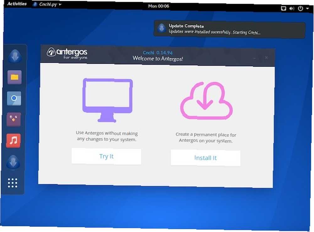The height and width of the screenshot is (232, 314).
Task: Click the 'Welcome to Antergos!' title
Action: tap(158, 58)
